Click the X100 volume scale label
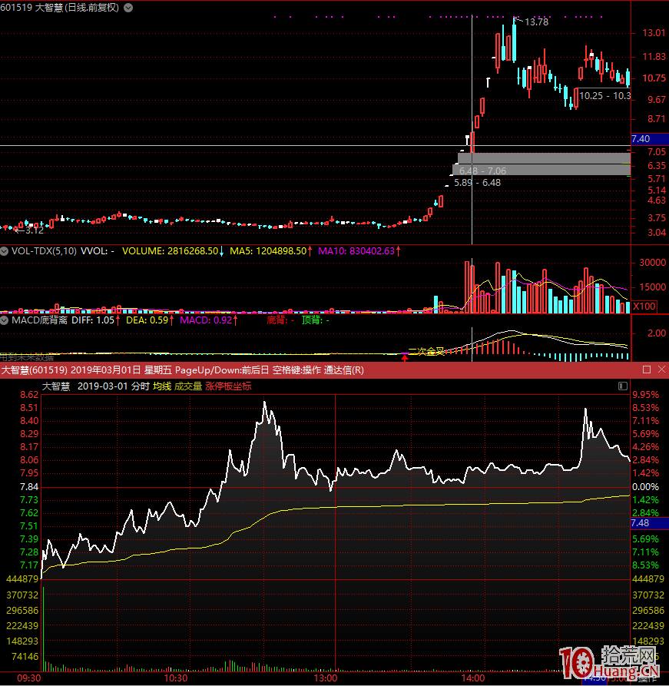Screen dimensions: 669x686 click(x=644, y=307)
